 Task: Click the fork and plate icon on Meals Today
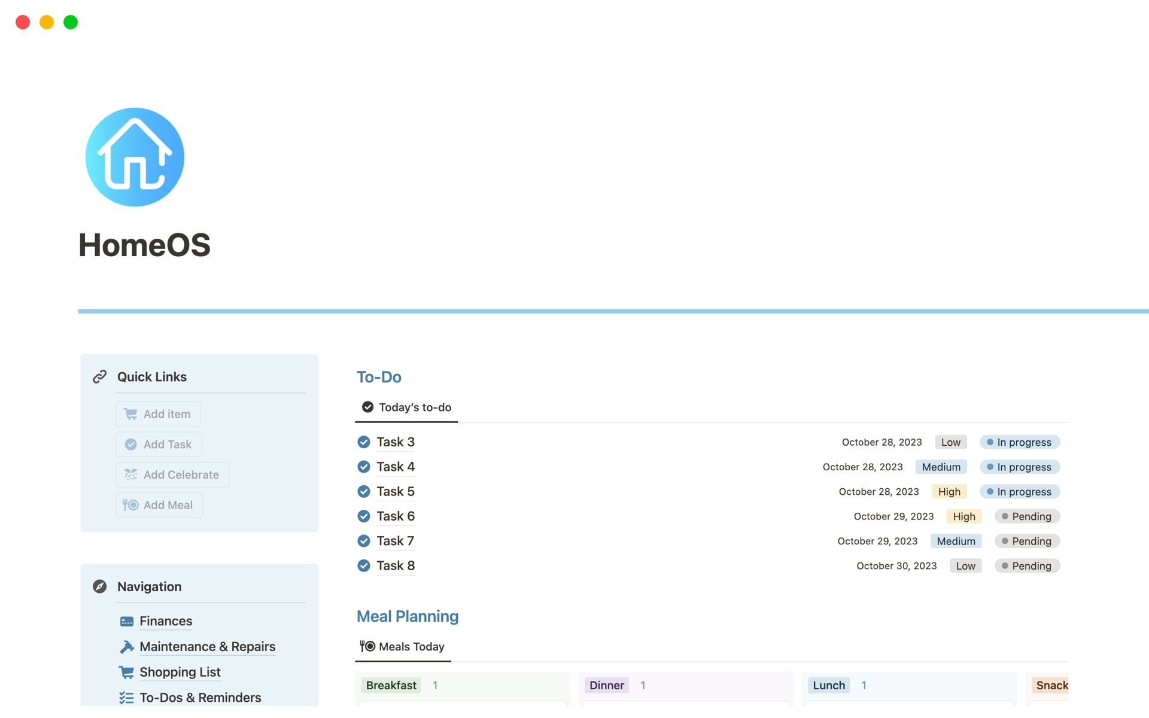(x=367, y=646)
